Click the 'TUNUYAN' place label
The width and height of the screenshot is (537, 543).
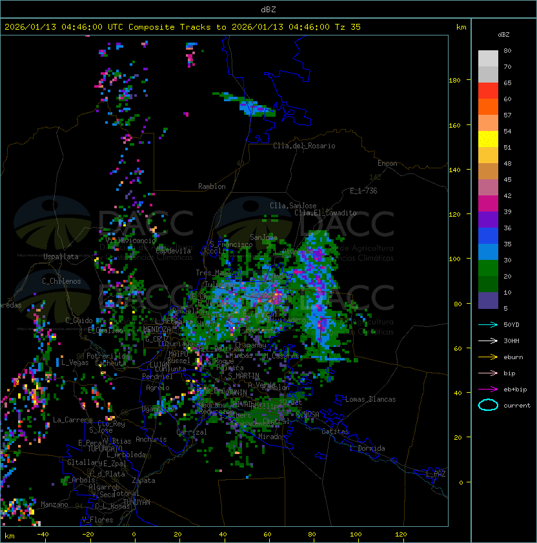(137, 502)
